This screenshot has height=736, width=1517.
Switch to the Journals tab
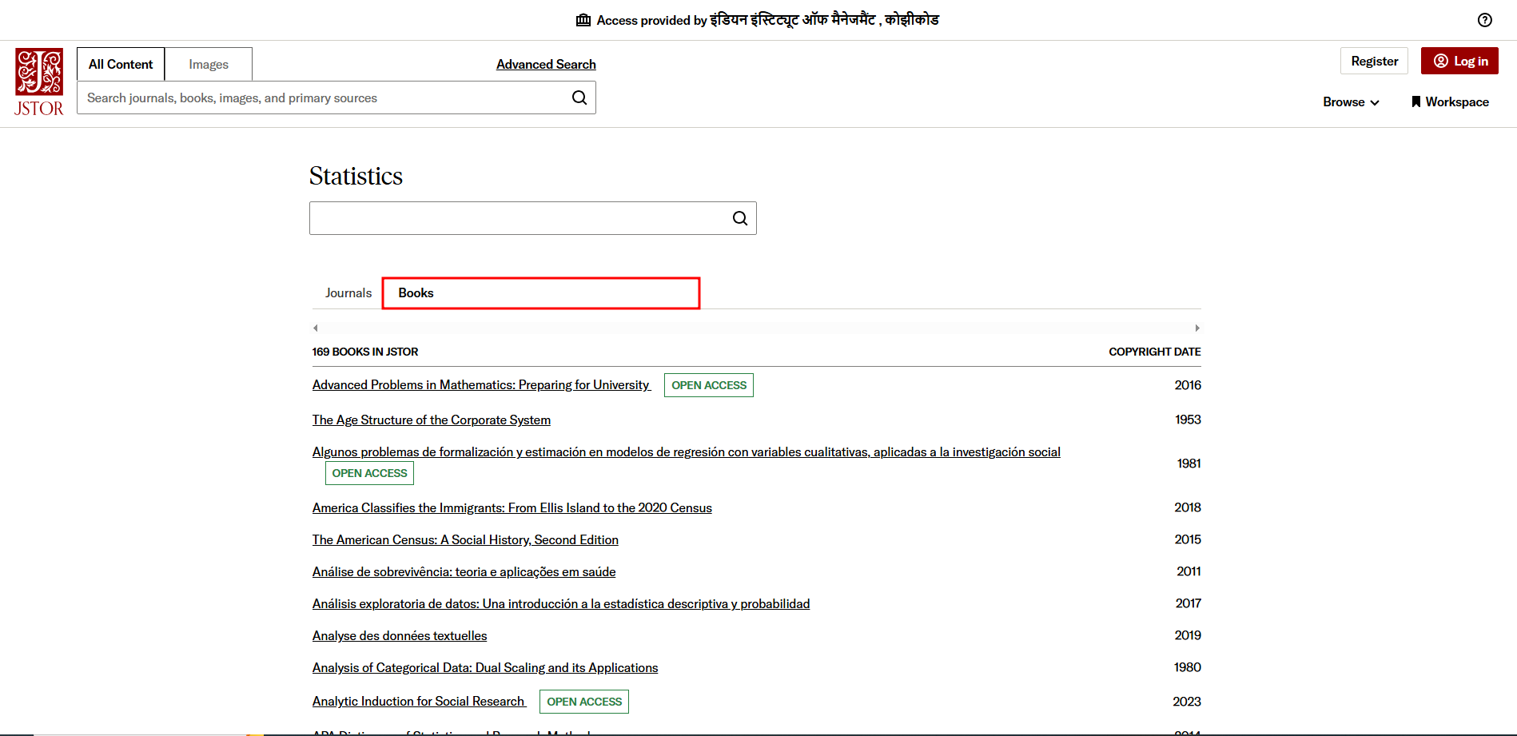point(348,293)
